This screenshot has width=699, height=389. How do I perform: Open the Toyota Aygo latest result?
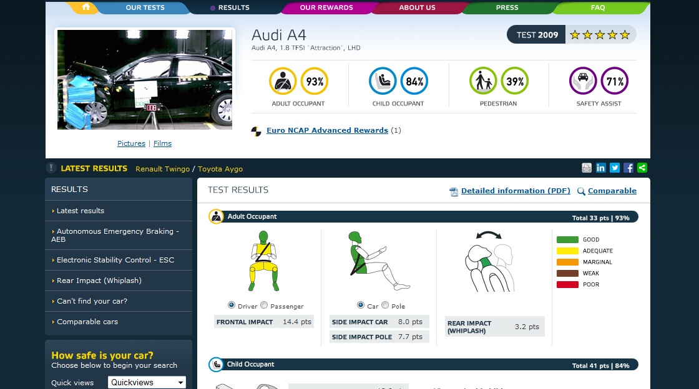coord(220,169)
